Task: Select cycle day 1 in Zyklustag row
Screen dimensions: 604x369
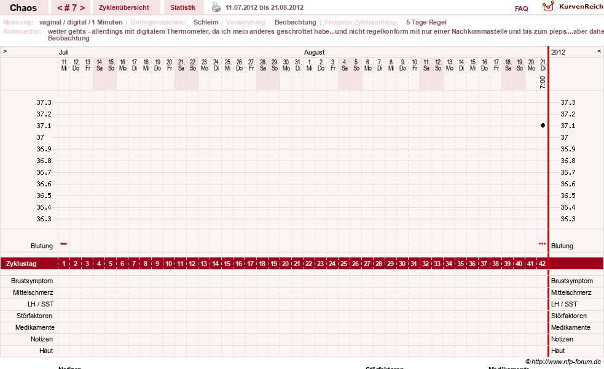Action: 64,264
